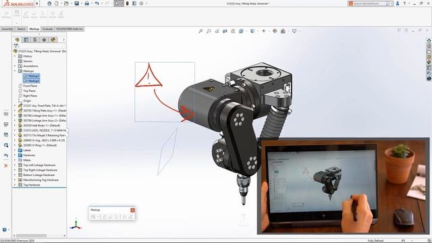
Task: Select Right Plane in tree
Action: [28, 96]
